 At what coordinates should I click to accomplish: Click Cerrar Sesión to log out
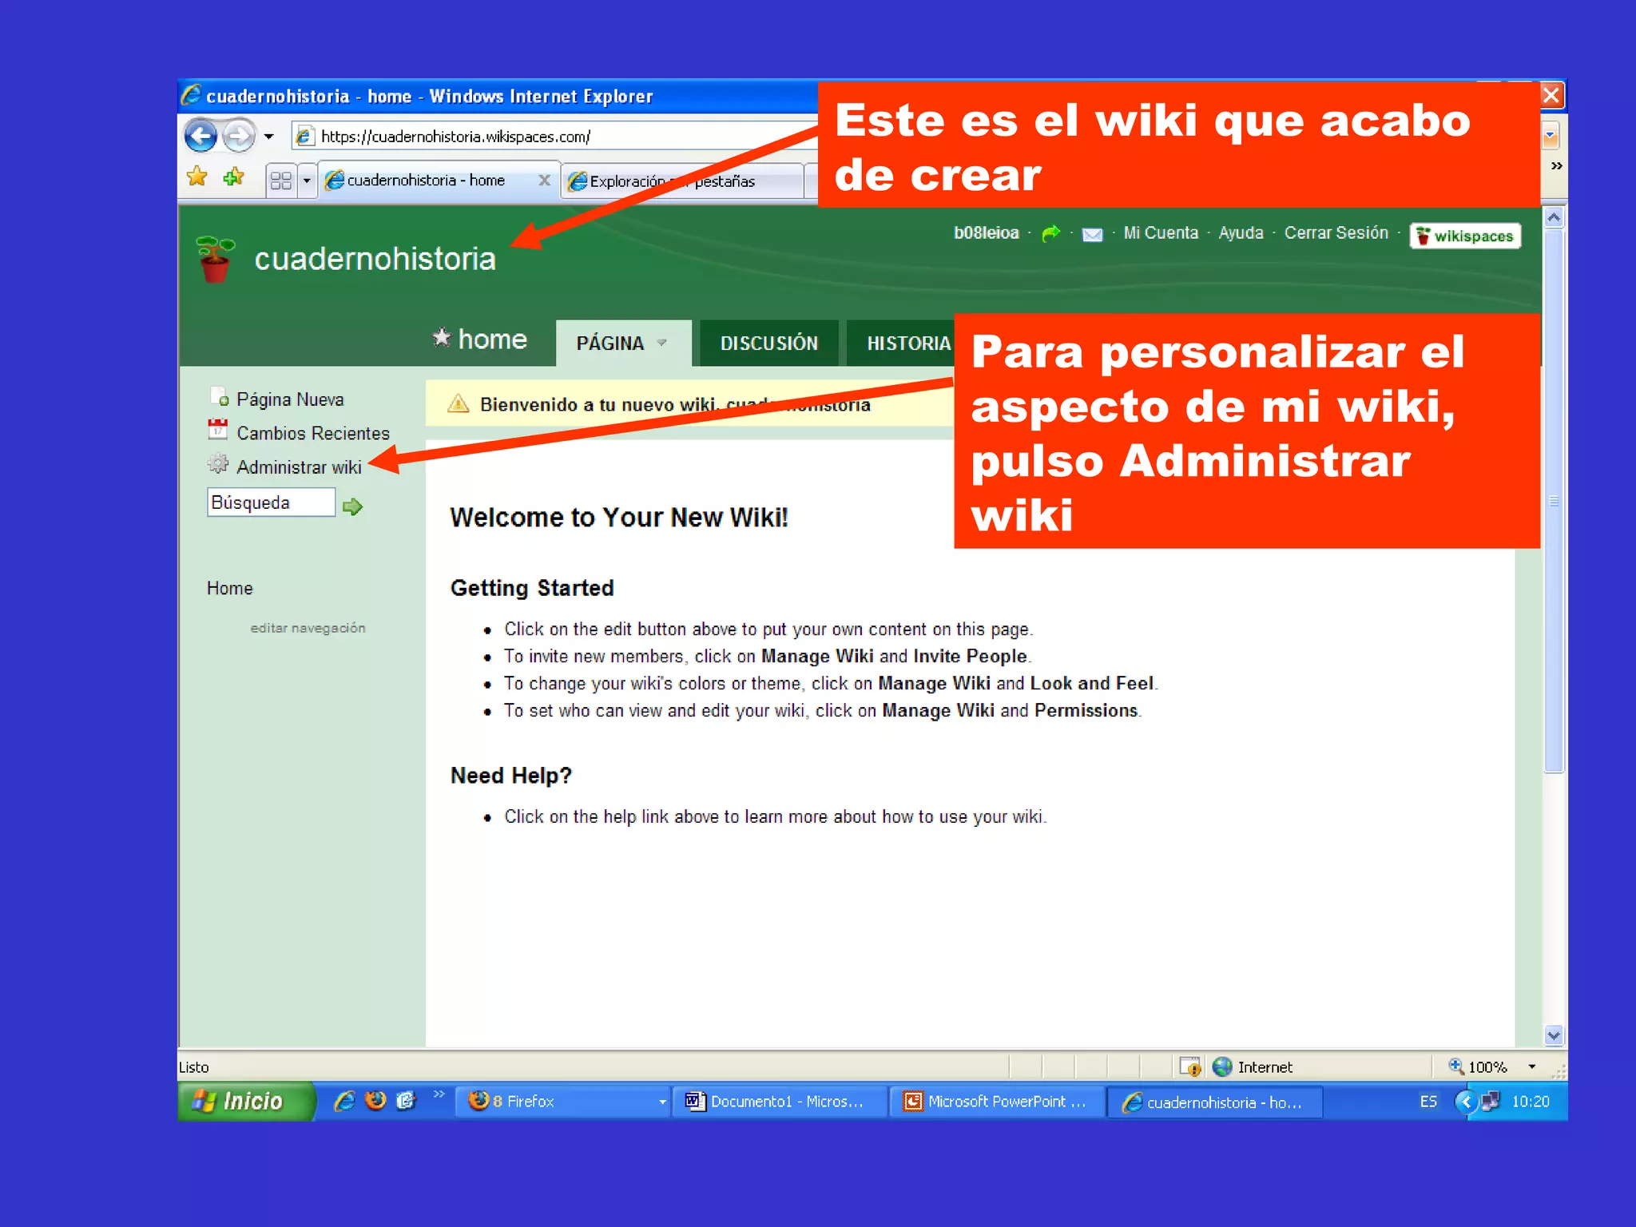[x=1336, y=232]
